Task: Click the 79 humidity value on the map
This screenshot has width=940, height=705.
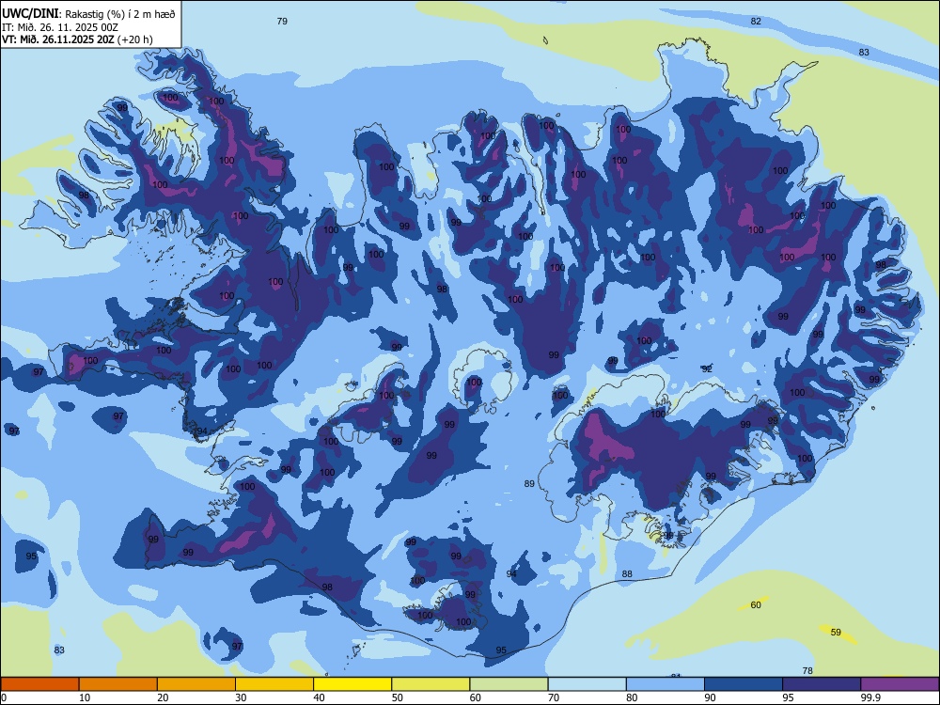Action: [282, 21]
